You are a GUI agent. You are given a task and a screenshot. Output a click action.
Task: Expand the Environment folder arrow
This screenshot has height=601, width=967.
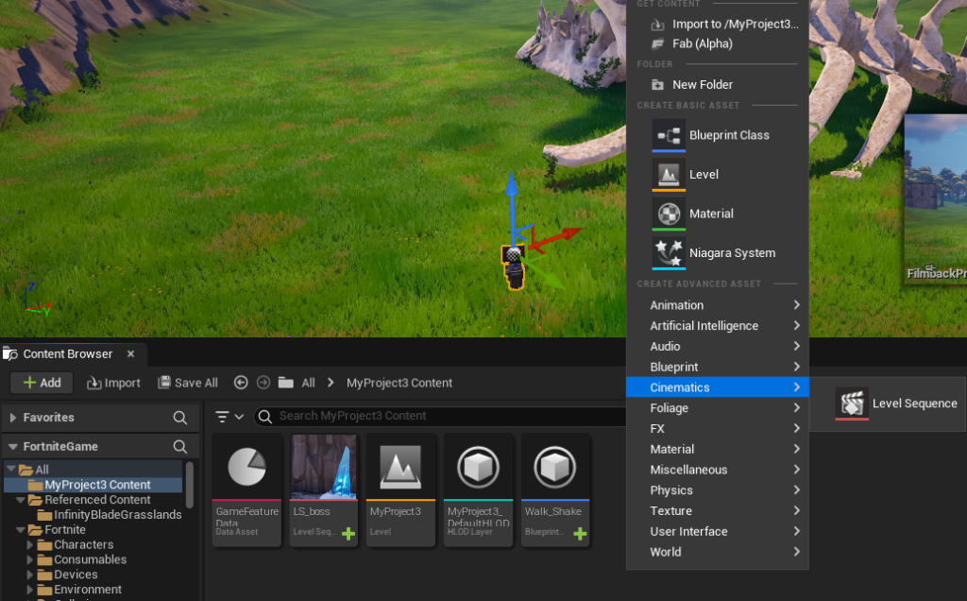click(x=29, y=590)
